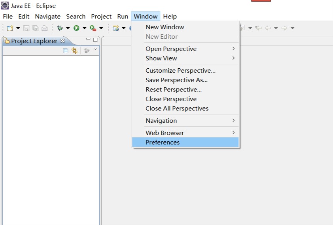Open the External Tools dropdown arrow

pyautogui.click(x=101, y=28)
